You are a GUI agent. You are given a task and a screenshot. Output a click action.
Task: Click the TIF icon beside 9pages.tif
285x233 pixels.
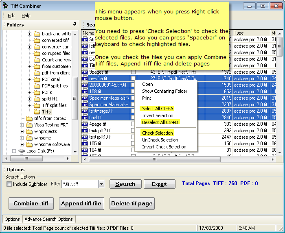[85, 72]
